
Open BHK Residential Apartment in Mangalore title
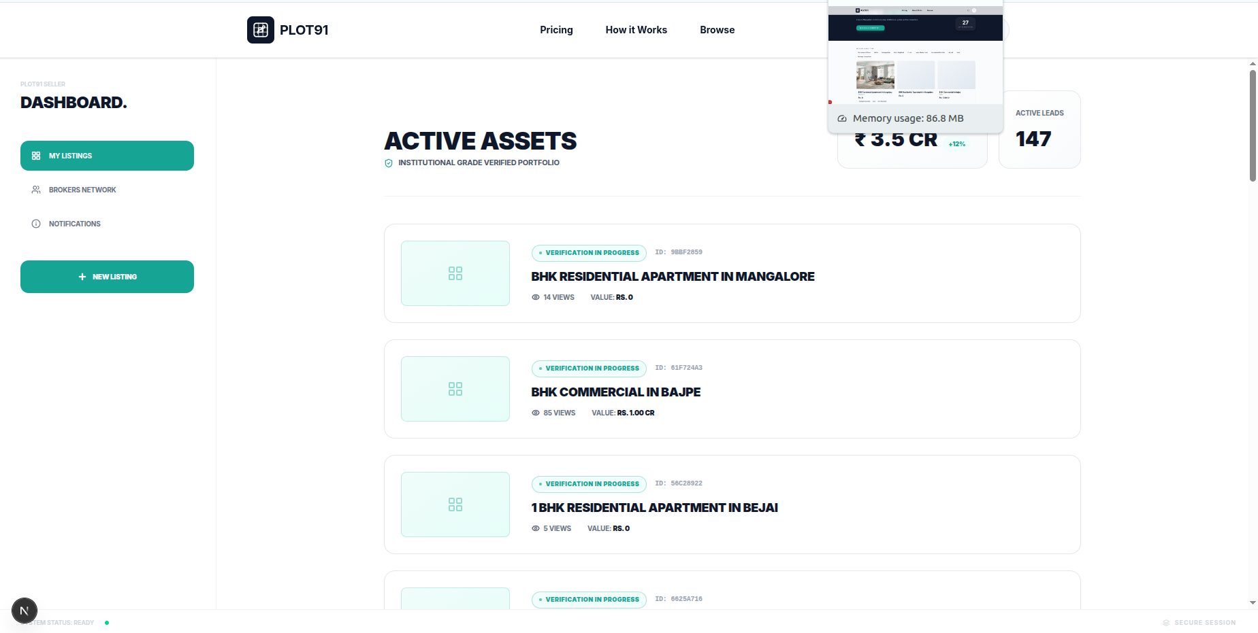tap(673, 277)
